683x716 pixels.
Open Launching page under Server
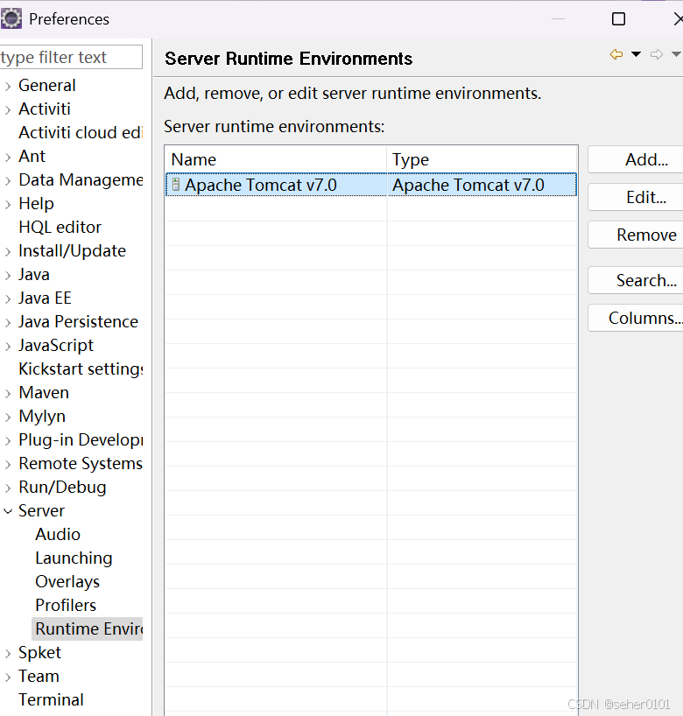click(x=74, y=558)
